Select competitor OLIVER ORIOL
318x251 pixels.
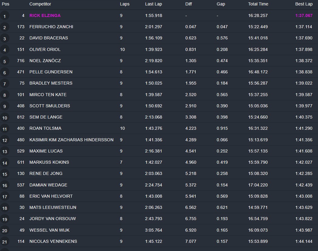coord(45,49)
